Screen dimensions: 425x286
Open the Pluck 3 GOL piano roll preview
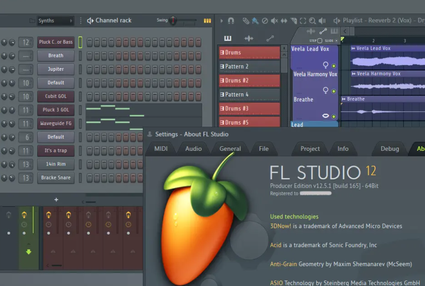144,110
